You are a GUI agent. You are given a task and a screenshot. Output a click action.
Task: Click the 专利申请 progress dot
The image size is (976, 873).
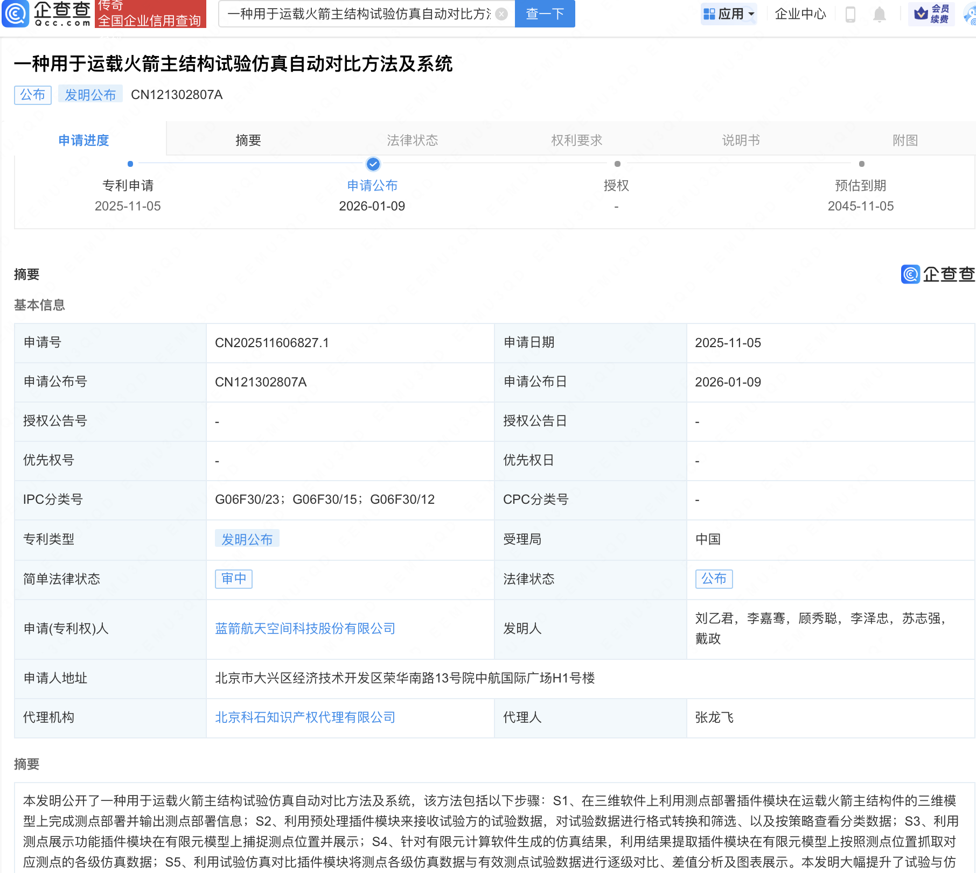pyautogui.click(x=130, y=164)
